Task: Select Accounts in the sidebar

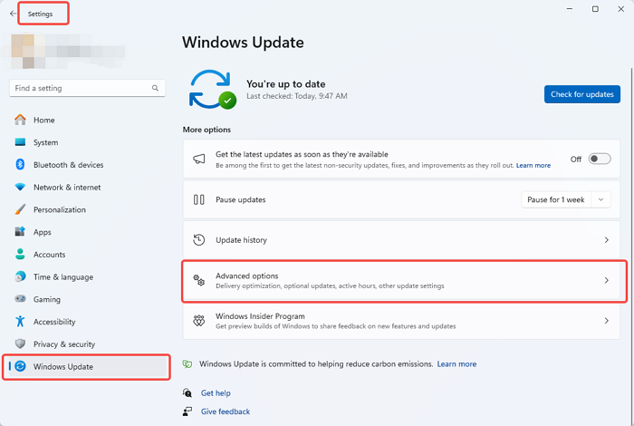Action: pos(50,255)
